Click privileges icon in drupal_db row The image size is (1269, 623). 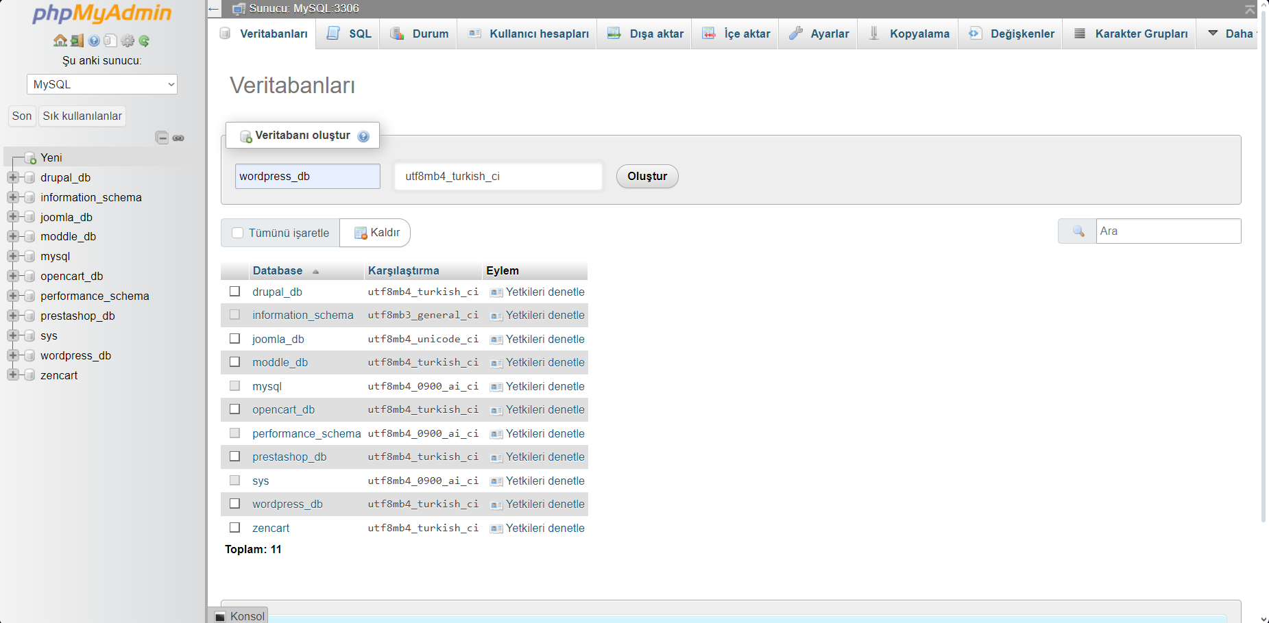496,292
